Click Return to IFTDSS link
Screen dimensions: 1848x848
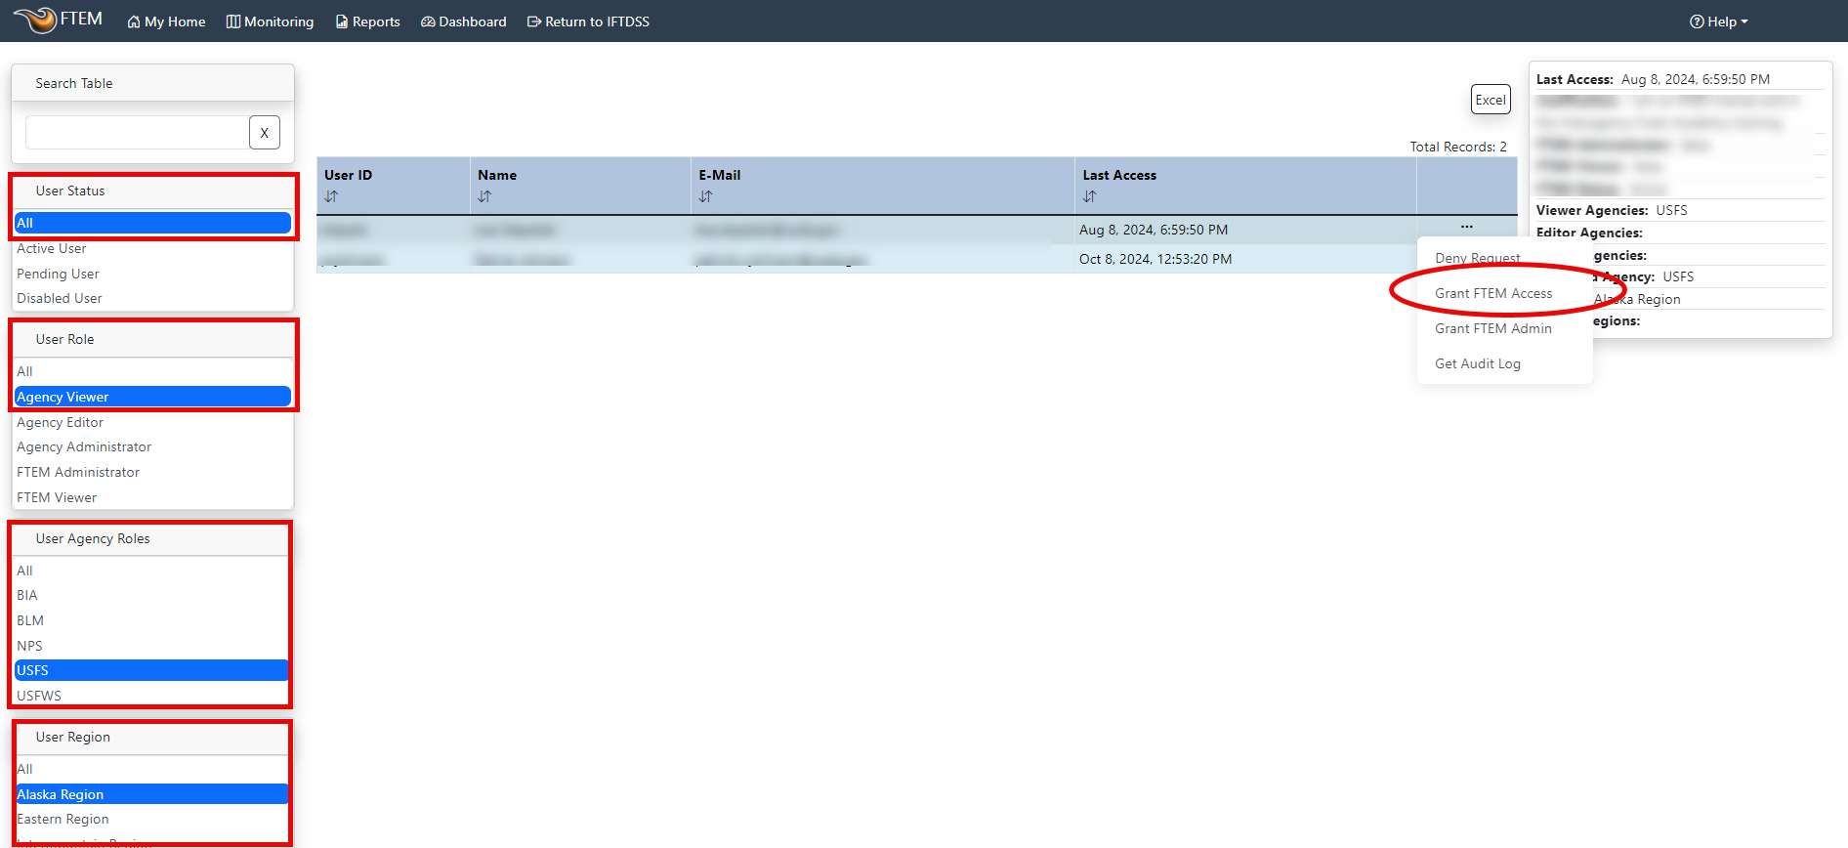coord(588,21)
